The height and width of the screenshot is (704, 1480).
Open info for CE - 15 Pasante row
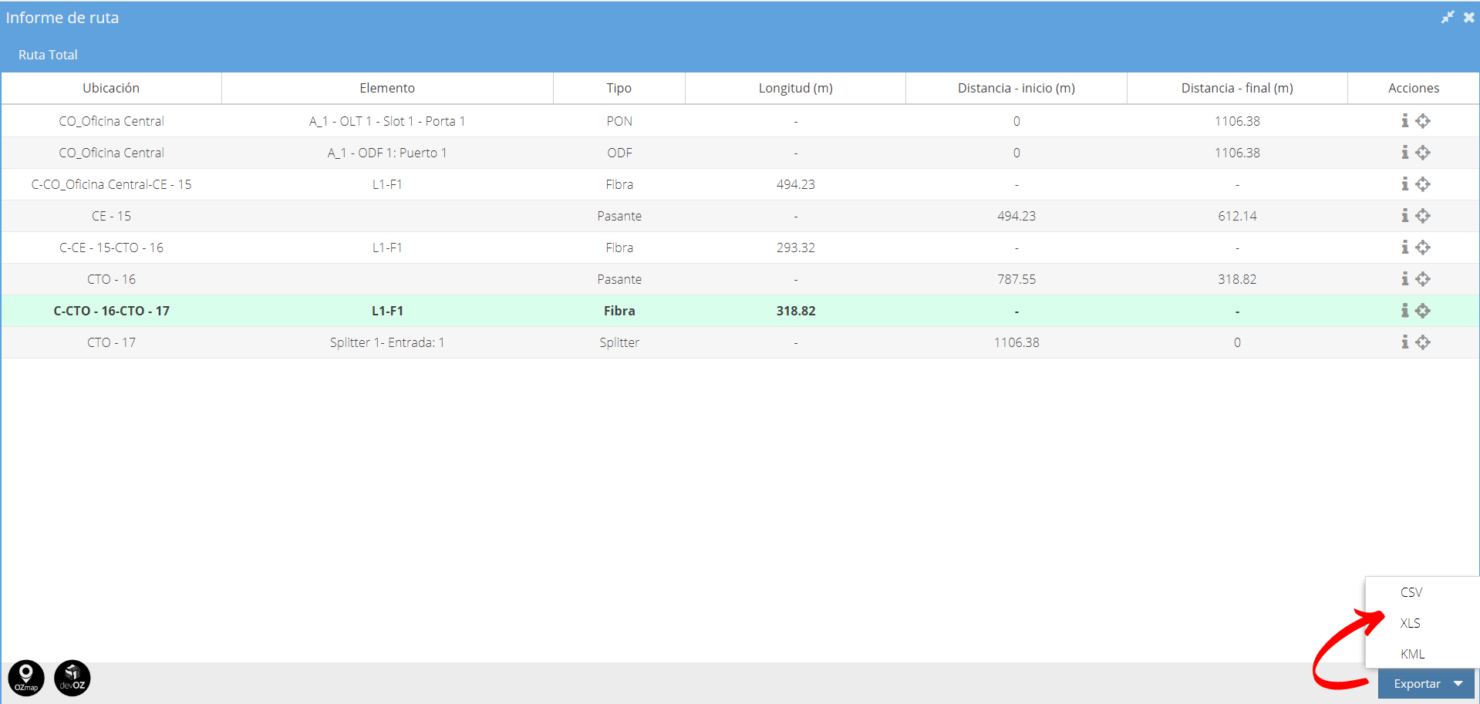click(x=1404, y=215)
